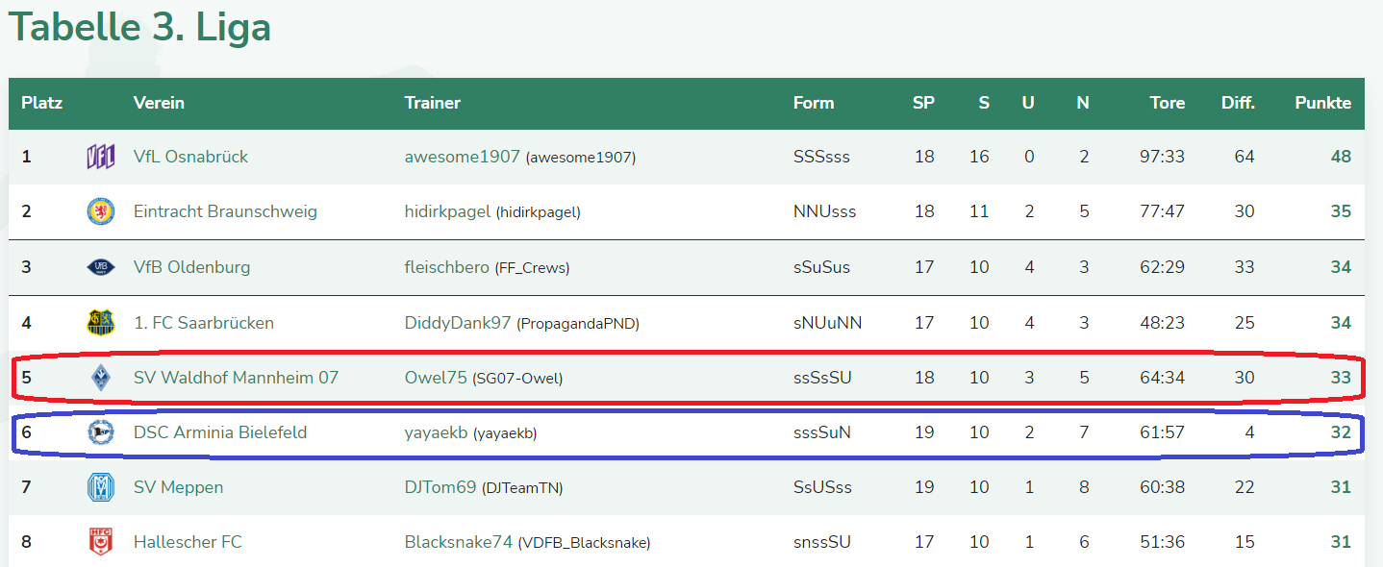The image size is (1383, 567).
Task: Open the Eintracht Braunschweig team link
Action: click(225, 211)
